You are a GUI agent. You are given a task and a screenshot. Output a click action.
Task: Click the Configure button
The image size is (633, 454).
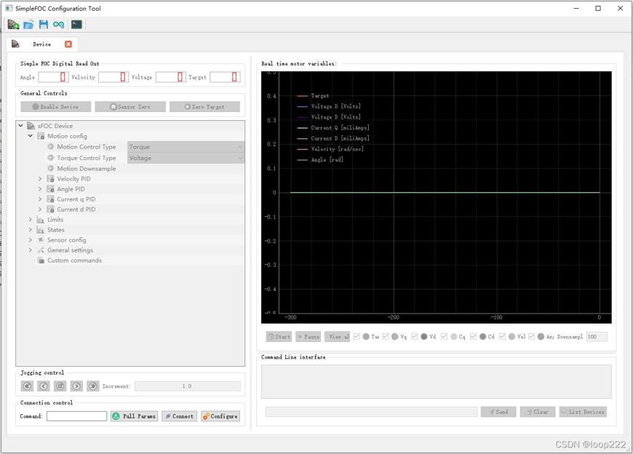coord(220,416)
